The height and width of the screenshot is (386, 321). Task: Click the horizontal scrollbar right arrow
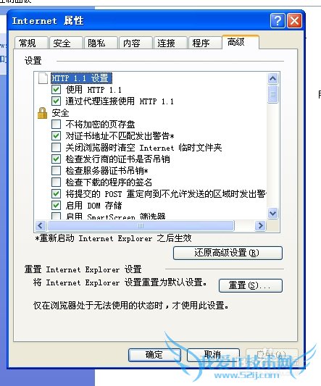[260, 225]
